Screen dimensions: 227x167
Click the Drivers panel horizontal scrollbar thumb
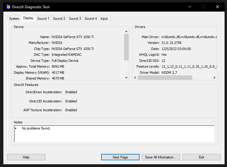coord(165,78)
